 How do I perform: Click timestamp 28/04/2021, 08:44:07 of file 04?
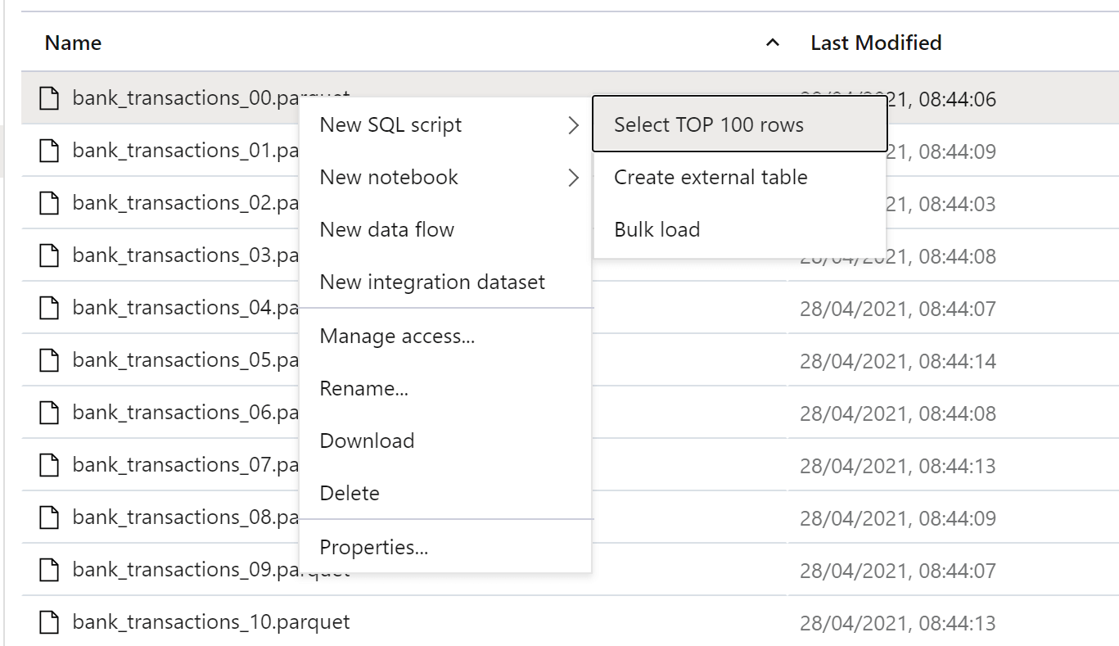(x=898, y=309)
